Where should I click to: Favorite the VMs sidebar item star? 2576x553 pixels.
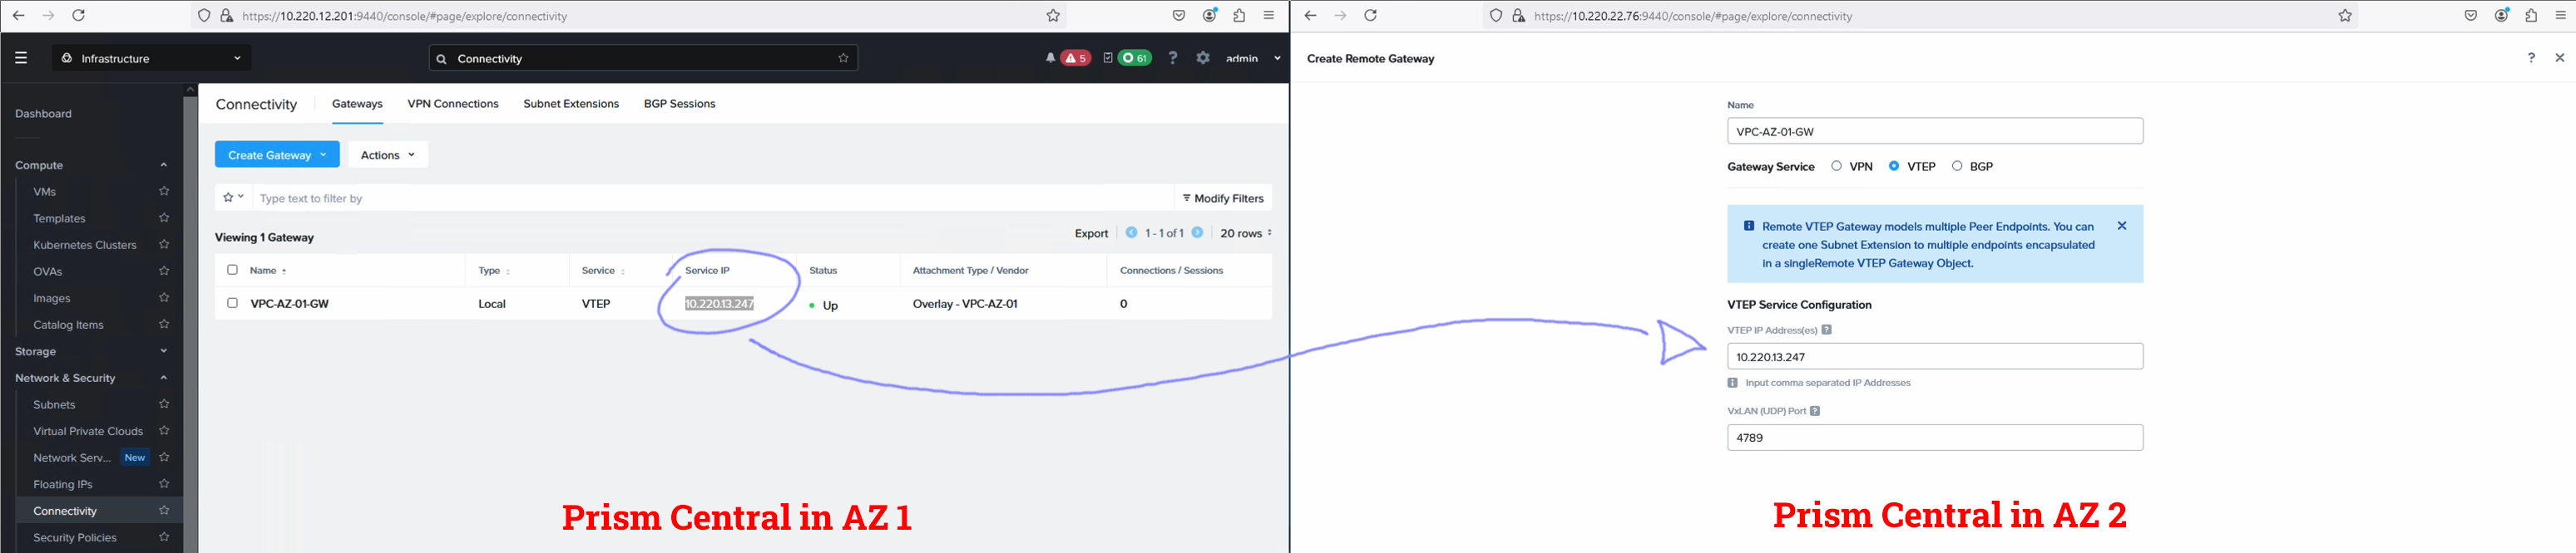coord(164,192)
